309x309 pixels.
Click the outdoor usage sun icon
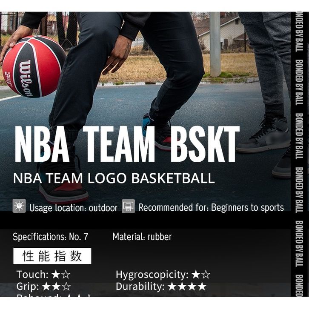click(x=19, y=206)
